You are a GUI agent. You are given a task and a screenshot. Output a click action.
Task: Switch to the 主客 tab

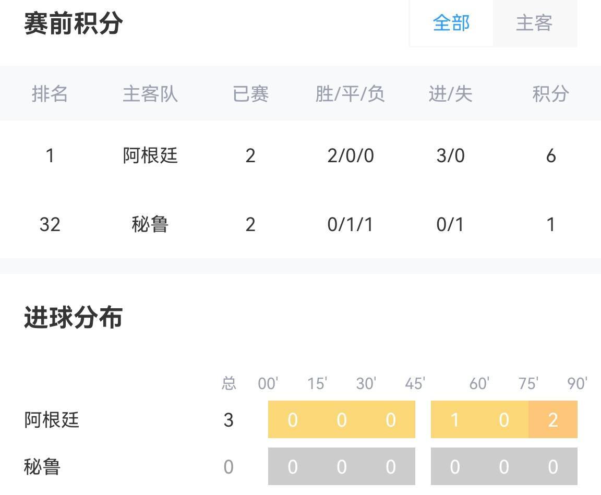click(x=534, y=23)
